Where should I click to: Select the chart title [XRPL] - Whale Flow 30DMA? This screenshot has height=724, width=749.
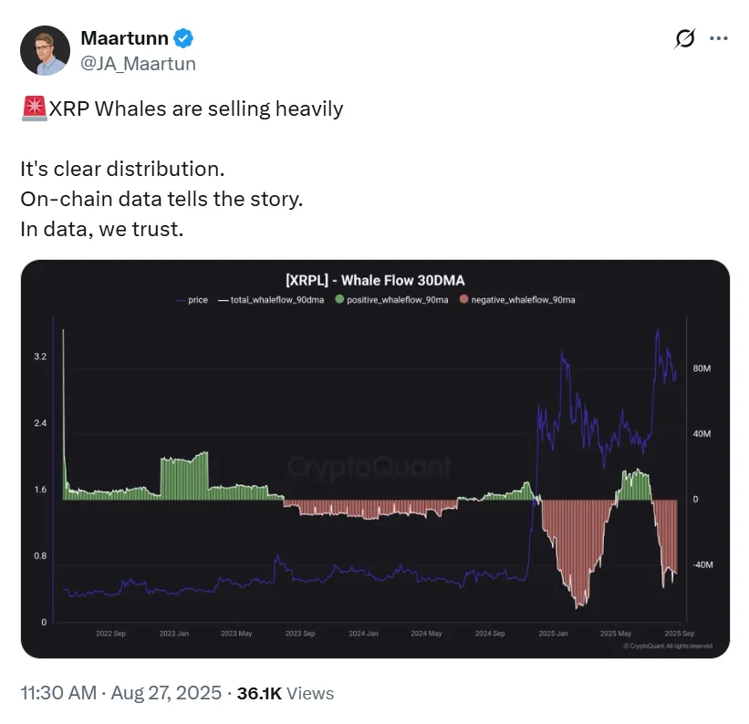374,280
